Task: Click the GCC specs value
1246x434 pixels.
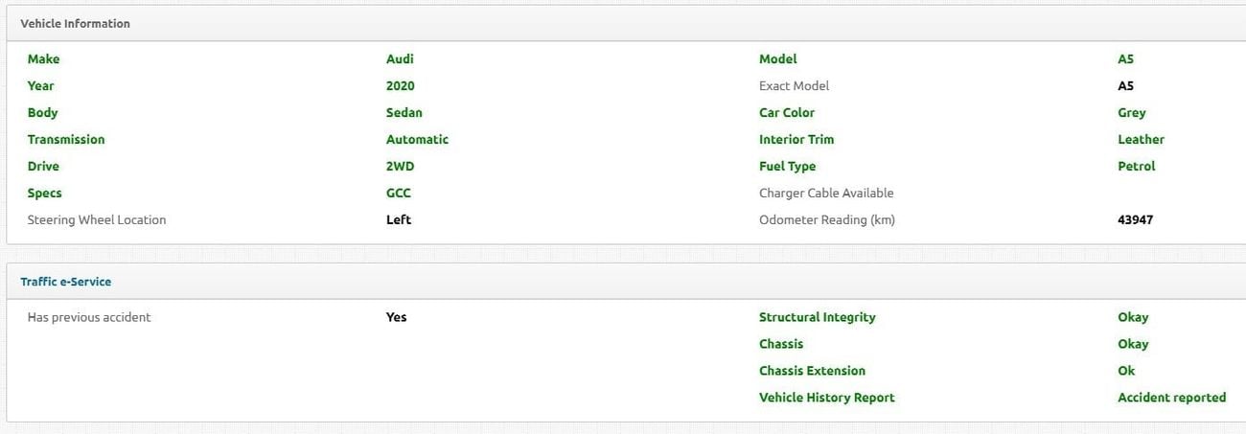Action: point(398,194)
